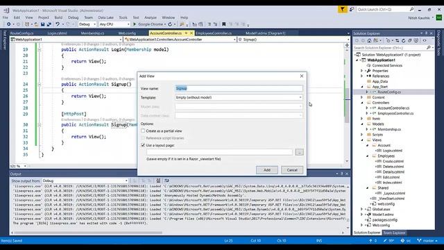Screen dimensions: 444x250
Task: Select _Layout.cshtml in Solution Explorer
Action: coord(394,193)
